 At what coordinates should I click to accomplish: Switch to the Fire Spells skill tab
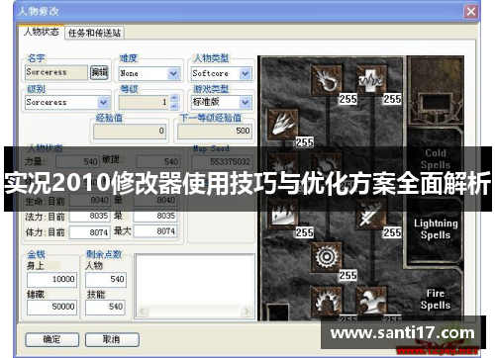(436, 299)
